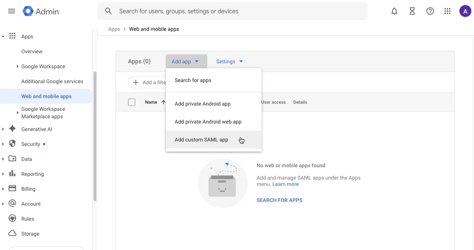Expand the Security section arrow
Viewport: 474px width, 250px height.
[x=3, y=144]
